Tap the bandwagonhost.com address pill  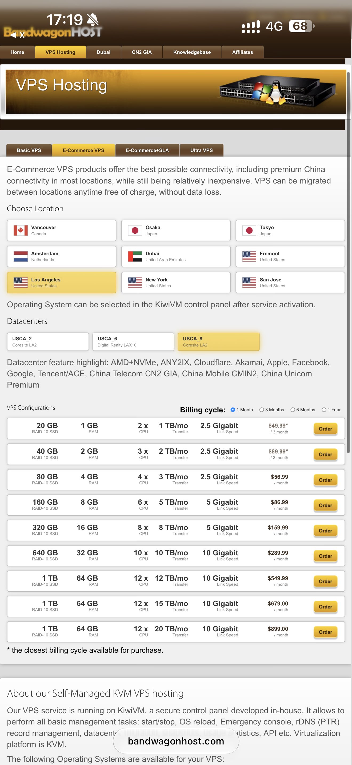point(176,741)
